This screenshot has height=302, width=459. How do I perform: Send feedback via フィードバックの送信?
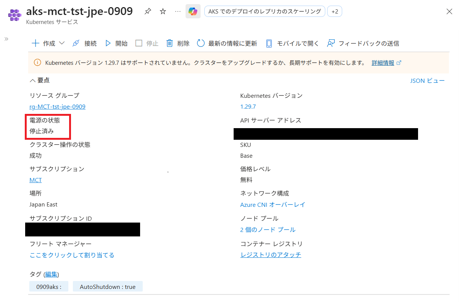pos(363,43)
